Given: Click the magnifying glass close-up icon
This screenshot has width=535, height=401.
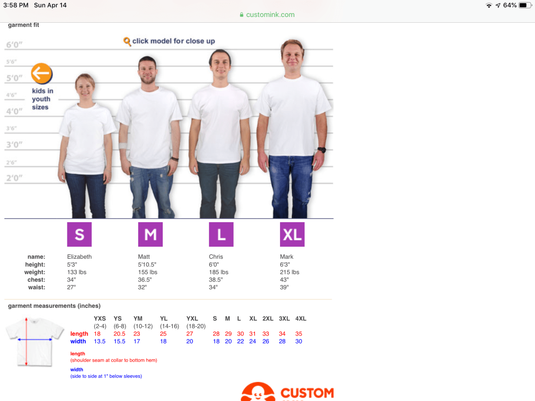Looking at the screenshot, I should point(127,41).
